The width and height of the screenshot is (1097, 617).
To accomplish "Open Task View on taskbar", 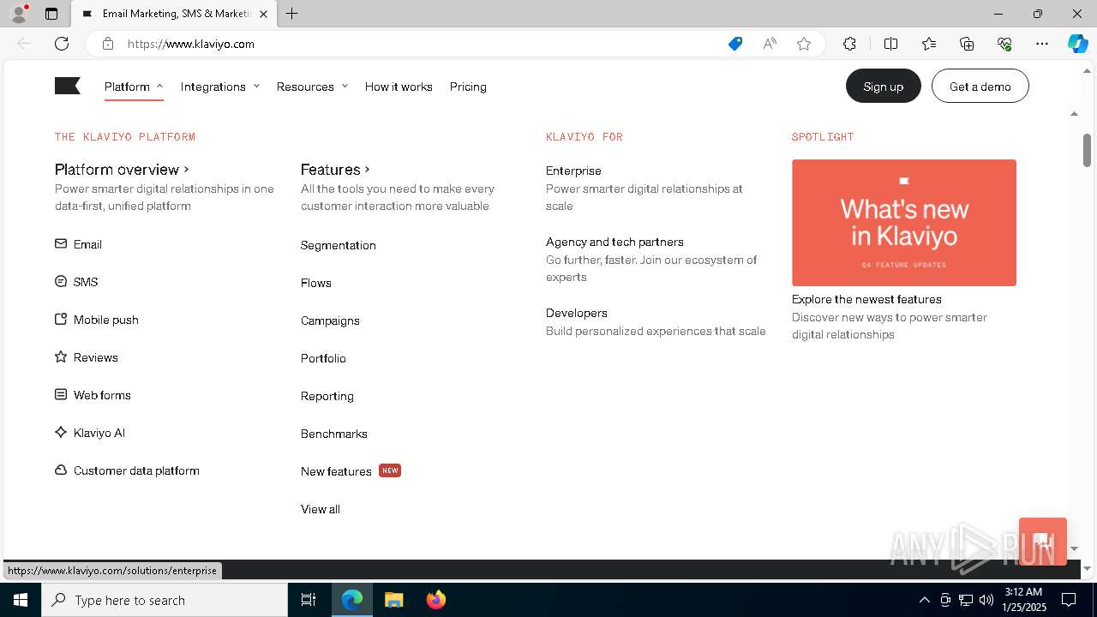I will pos(309,600).
